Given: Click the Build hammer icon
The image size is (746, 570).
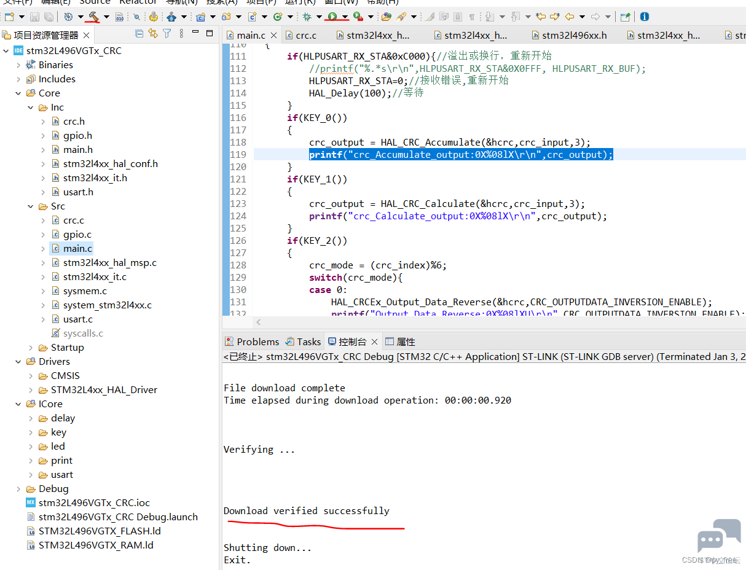Looking at the screenshot, I should 94,17.
